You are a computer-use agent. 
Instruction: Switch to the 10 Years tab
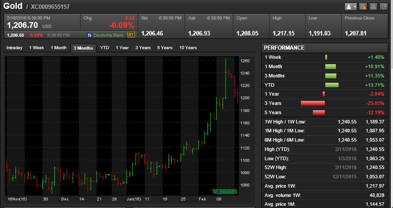tap(188, 48)
